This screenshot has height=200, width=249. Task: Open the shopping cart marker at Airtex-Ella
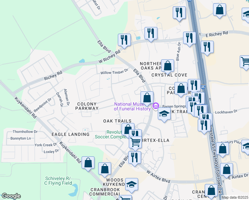coord(135,142)
